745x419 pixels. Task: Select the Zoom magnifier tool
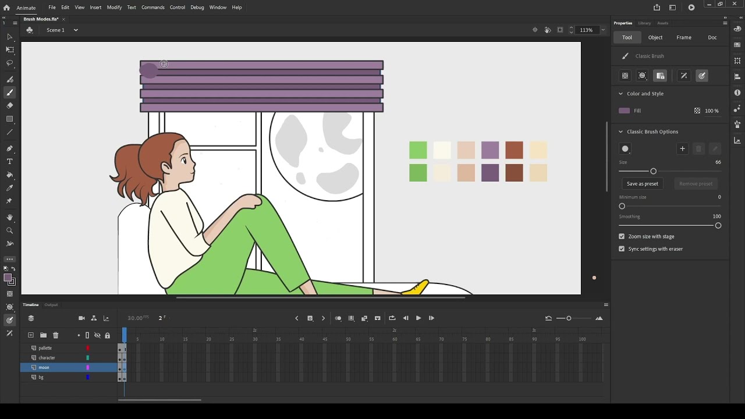coord(10,230)
